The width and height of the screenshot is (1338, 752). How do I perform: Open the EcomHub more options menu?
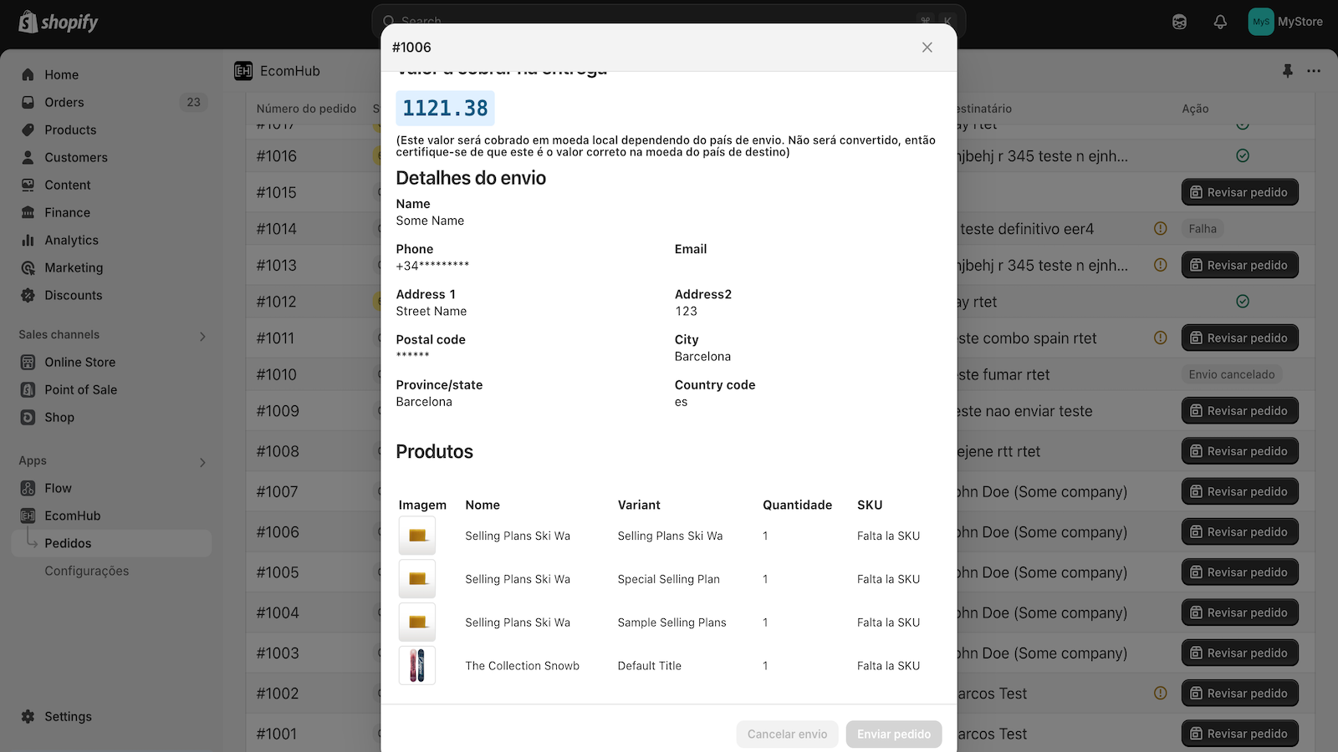pos(1314,71)
